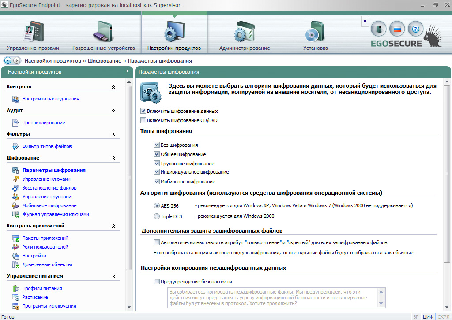This screenshot has height=320, width=452.
Task: Toggle the Мобильное шифрование checkbox
Action: (157, 181)
